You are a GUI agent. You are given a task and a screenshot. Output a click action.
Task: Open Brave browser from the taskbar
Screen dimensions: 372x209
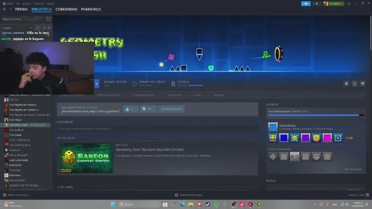(199, 204)
